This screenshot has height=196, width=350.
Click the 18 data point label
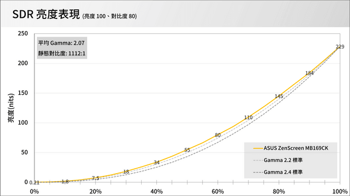pyautogui.click(x=126, y=171)
